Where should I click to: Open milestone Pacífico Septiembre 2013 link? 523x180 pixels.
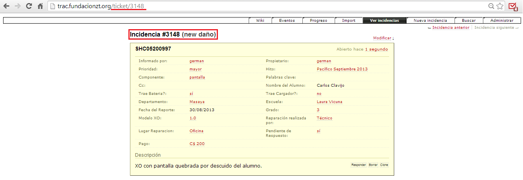(342, 69)
